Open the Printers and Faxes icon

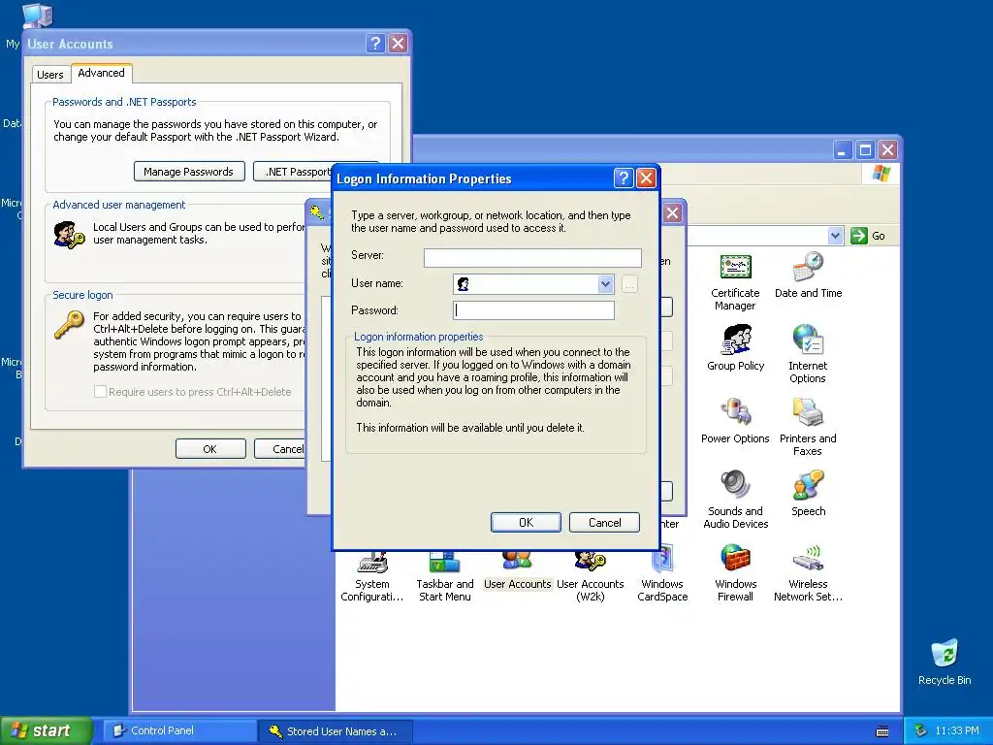(x=808, y=413)
